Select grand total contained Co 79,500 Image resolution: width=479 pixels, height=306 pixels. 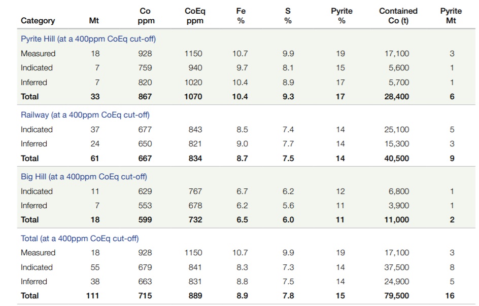click(x=396, y=296)
